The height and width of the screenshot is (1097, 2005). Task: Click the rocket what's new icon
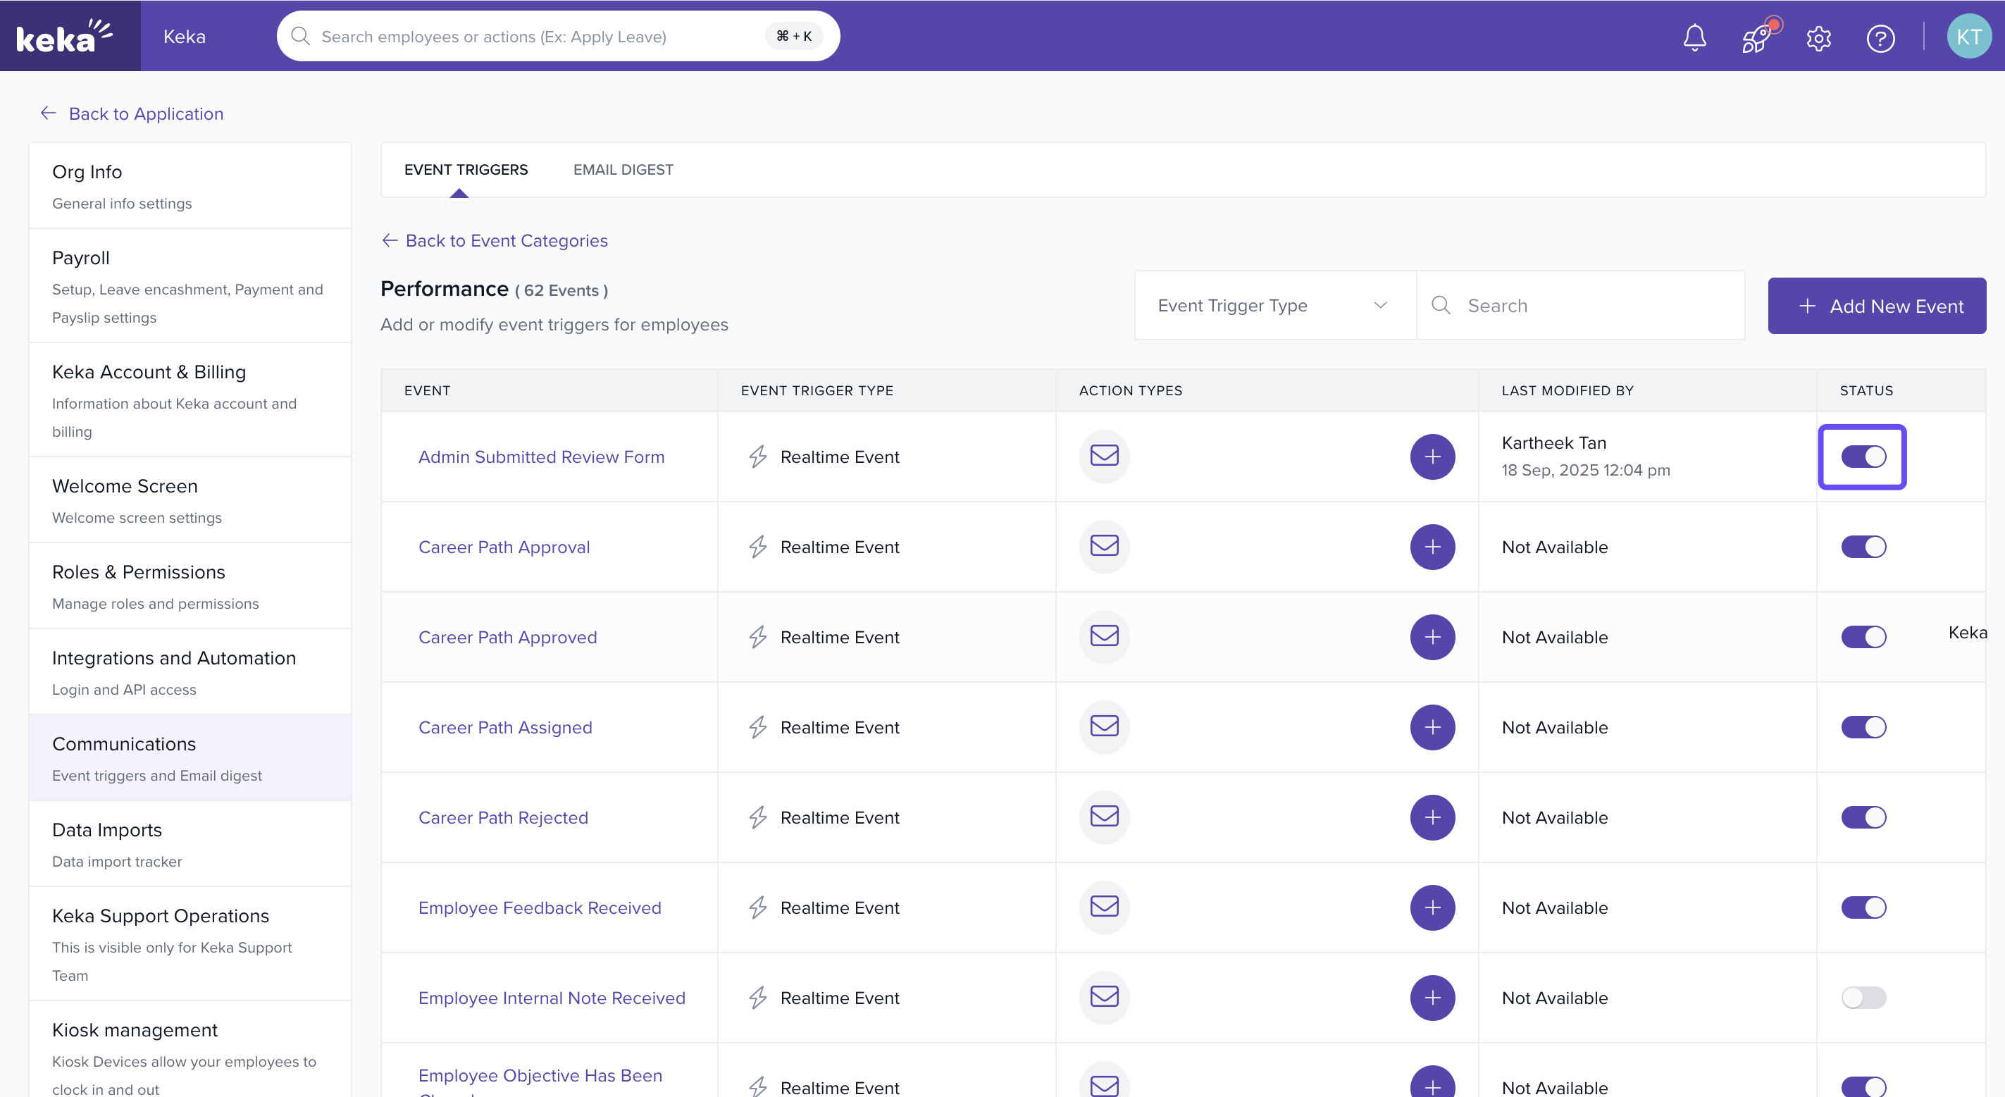(1756, 37)
